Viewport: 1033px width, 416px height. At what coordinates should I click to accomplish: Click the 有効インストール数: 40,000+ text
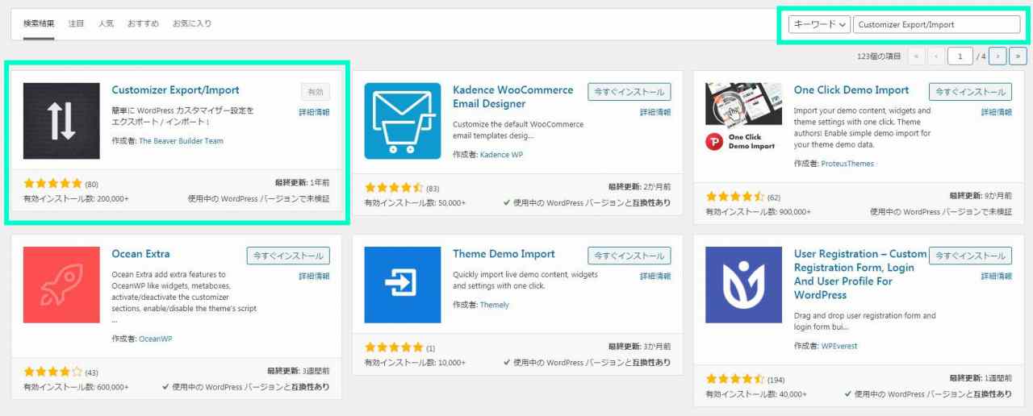click(x=755, y=394)
